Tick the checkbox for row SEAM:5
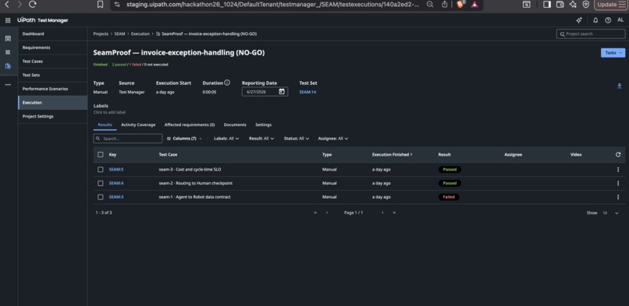 click(101, 170)
